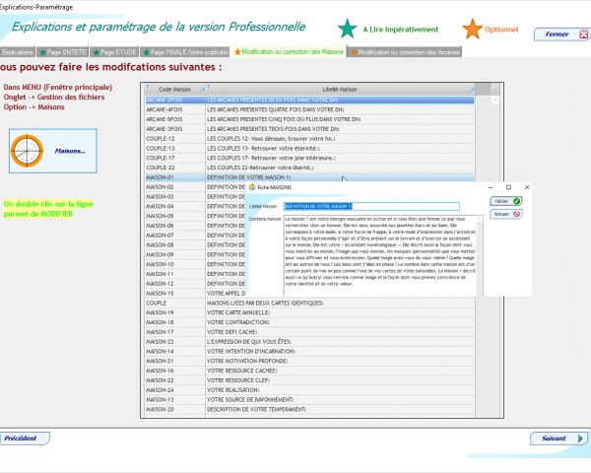
Task: Select the MAISON-24 row
Action: [309, 390]
